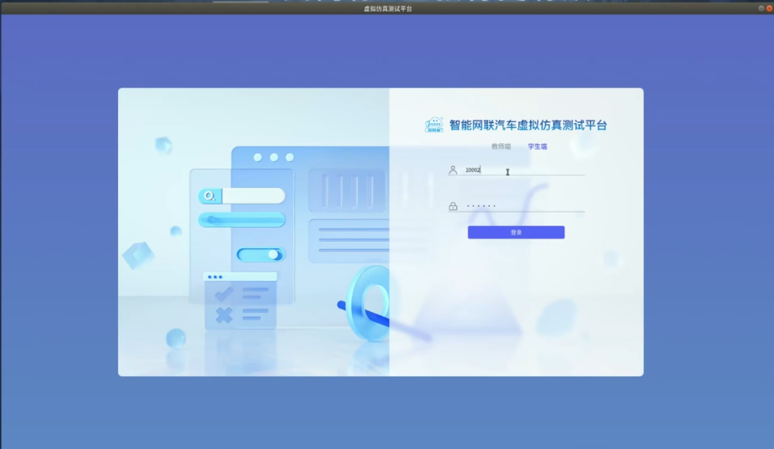This screenshot has width=774, height=449.
Task: Click the user icon next to username field
Action: tap(453, 168)
